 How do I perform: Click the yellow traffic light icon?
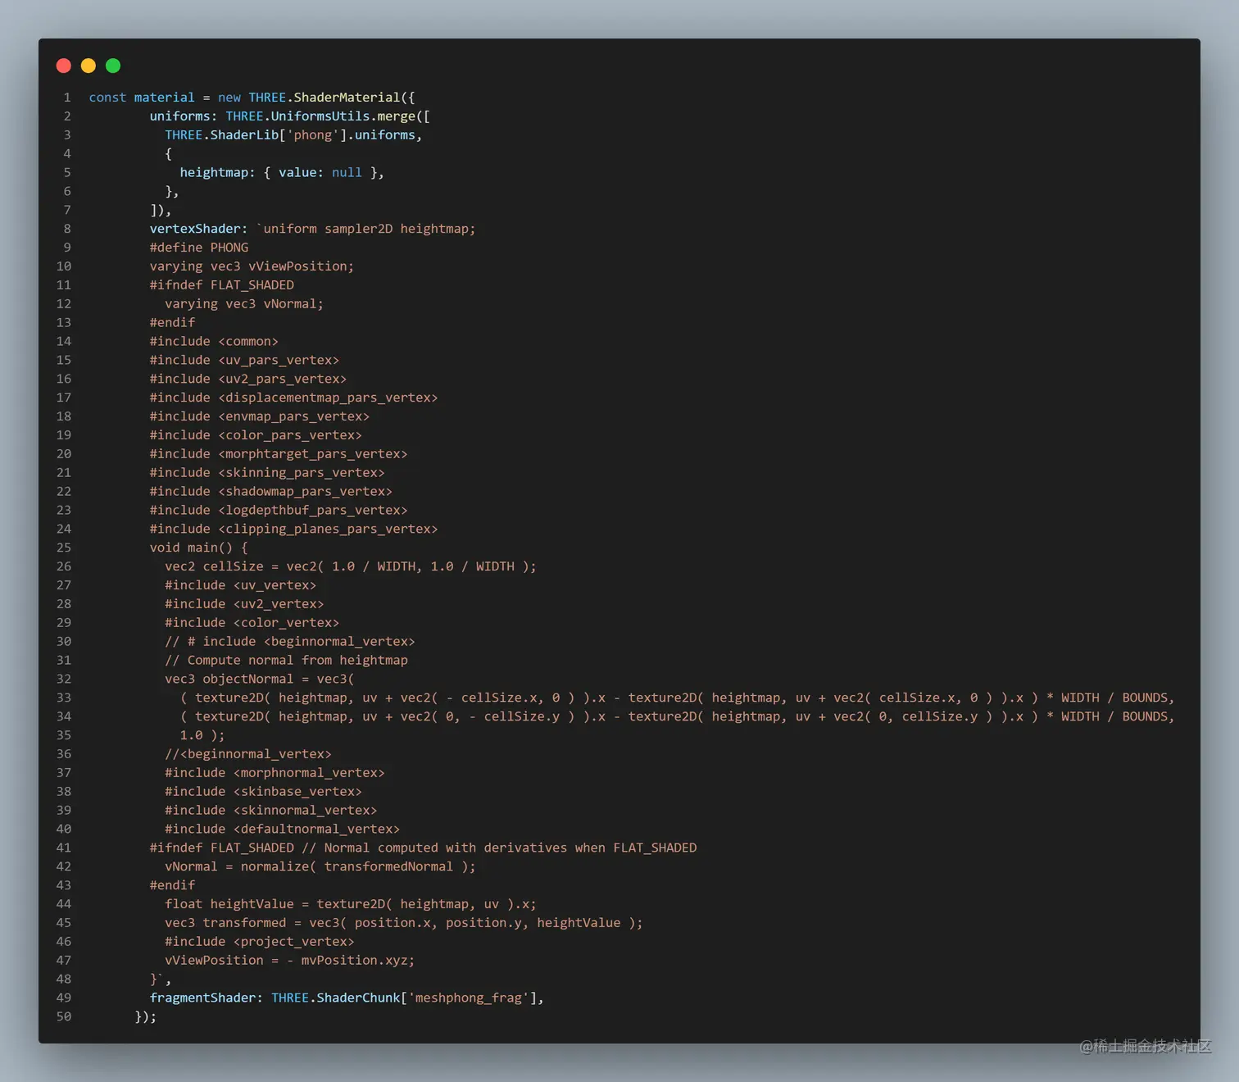[x=88, y=66]
